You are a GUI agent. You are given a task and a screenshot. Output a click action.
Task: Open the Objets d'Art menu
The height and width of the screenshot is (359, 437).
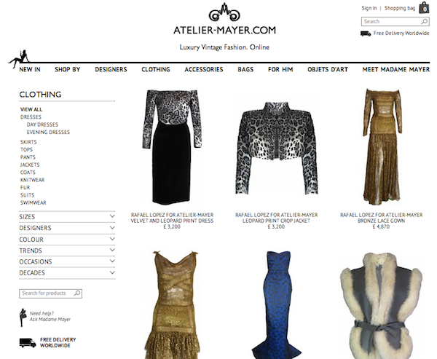pos(328,69)
